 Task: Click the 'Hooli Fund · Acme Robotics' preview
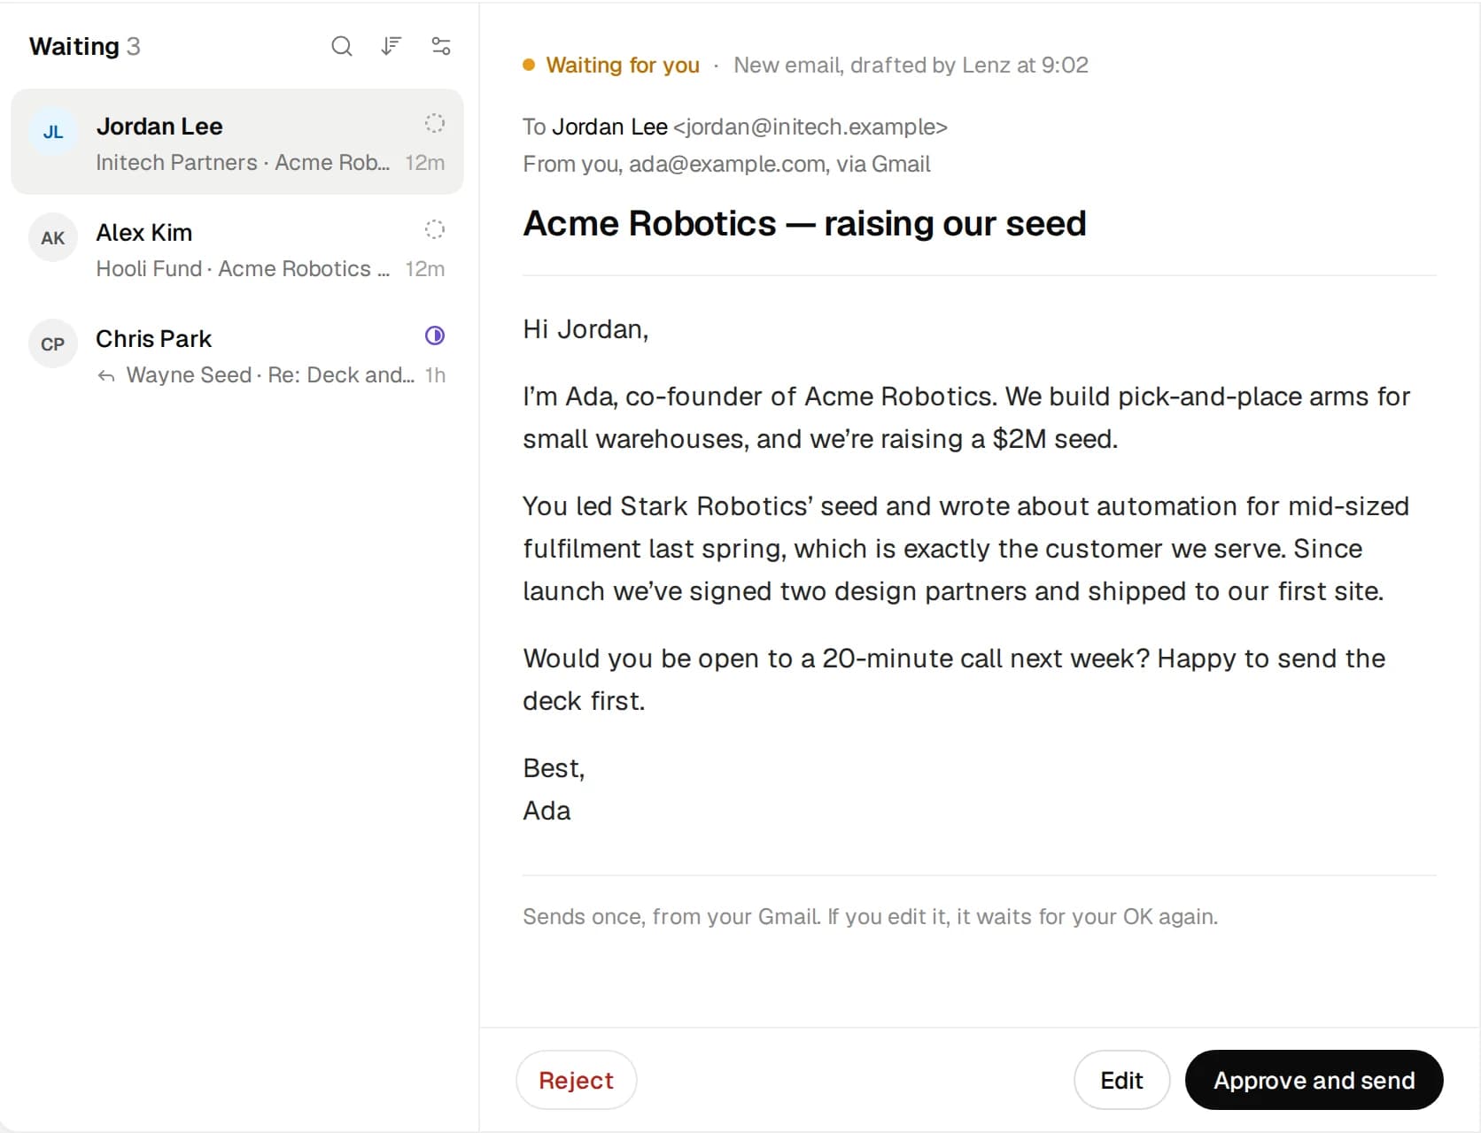[x=243, y=269]
